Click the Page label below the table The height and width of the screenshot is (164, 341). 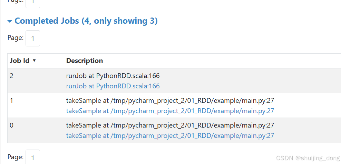pyautogui.click(x=16, y=157)
